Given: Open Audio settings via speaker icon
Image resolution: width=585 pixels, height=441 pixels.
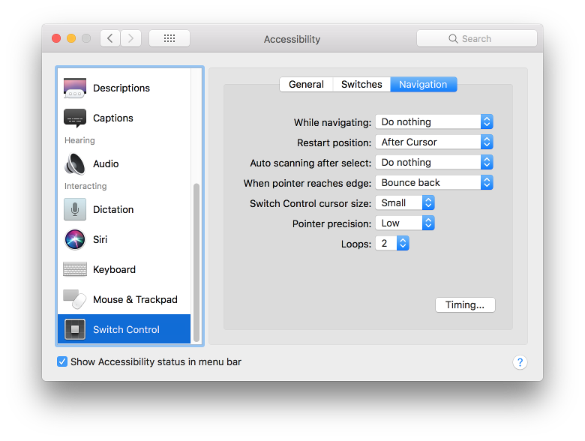Looking at the screenshot, I should (x=75, y=163).
